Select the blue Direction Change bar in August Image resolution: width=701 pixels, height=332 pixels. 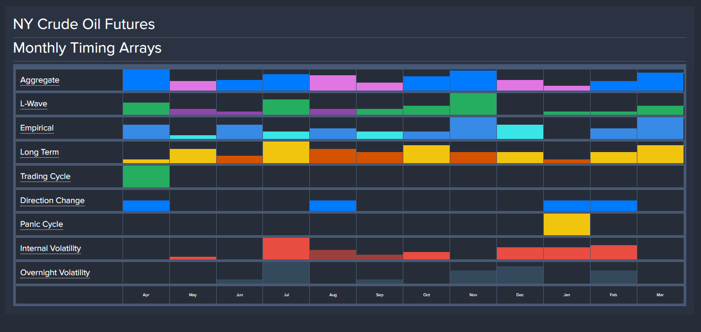(x=333, y=206)
